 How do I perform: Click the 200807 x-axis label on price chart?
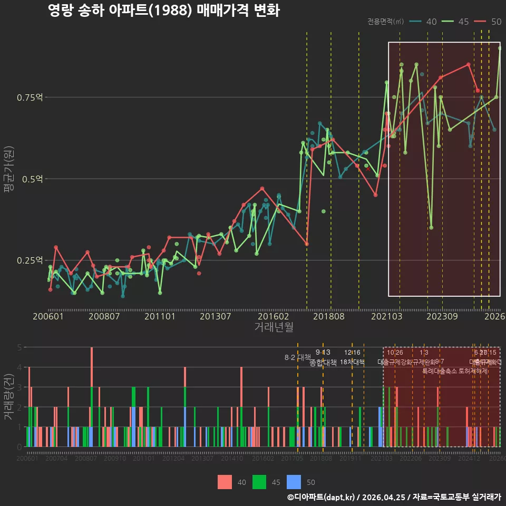click(104, 316)
